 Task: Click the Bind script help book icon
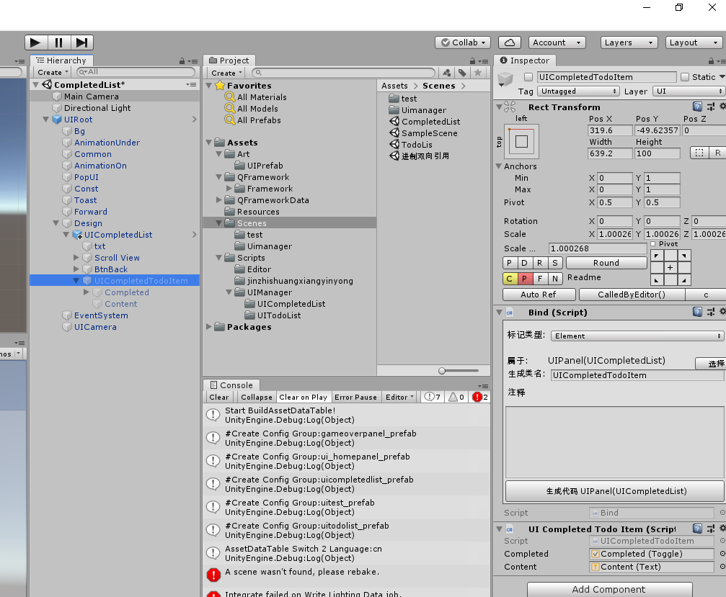click(x=696, y=311)
